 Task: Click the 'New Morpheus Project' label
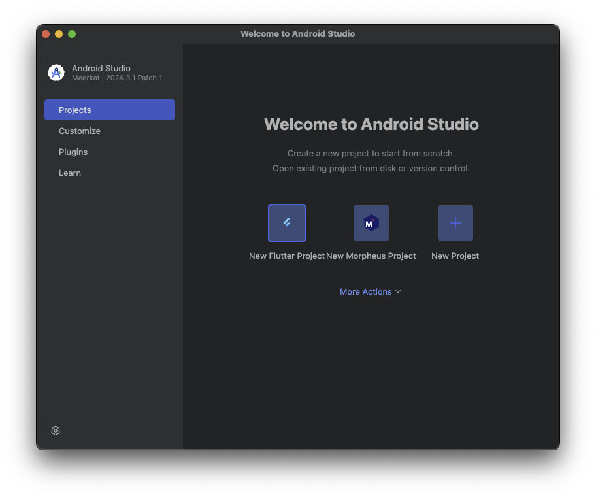[x=371, y=256]
